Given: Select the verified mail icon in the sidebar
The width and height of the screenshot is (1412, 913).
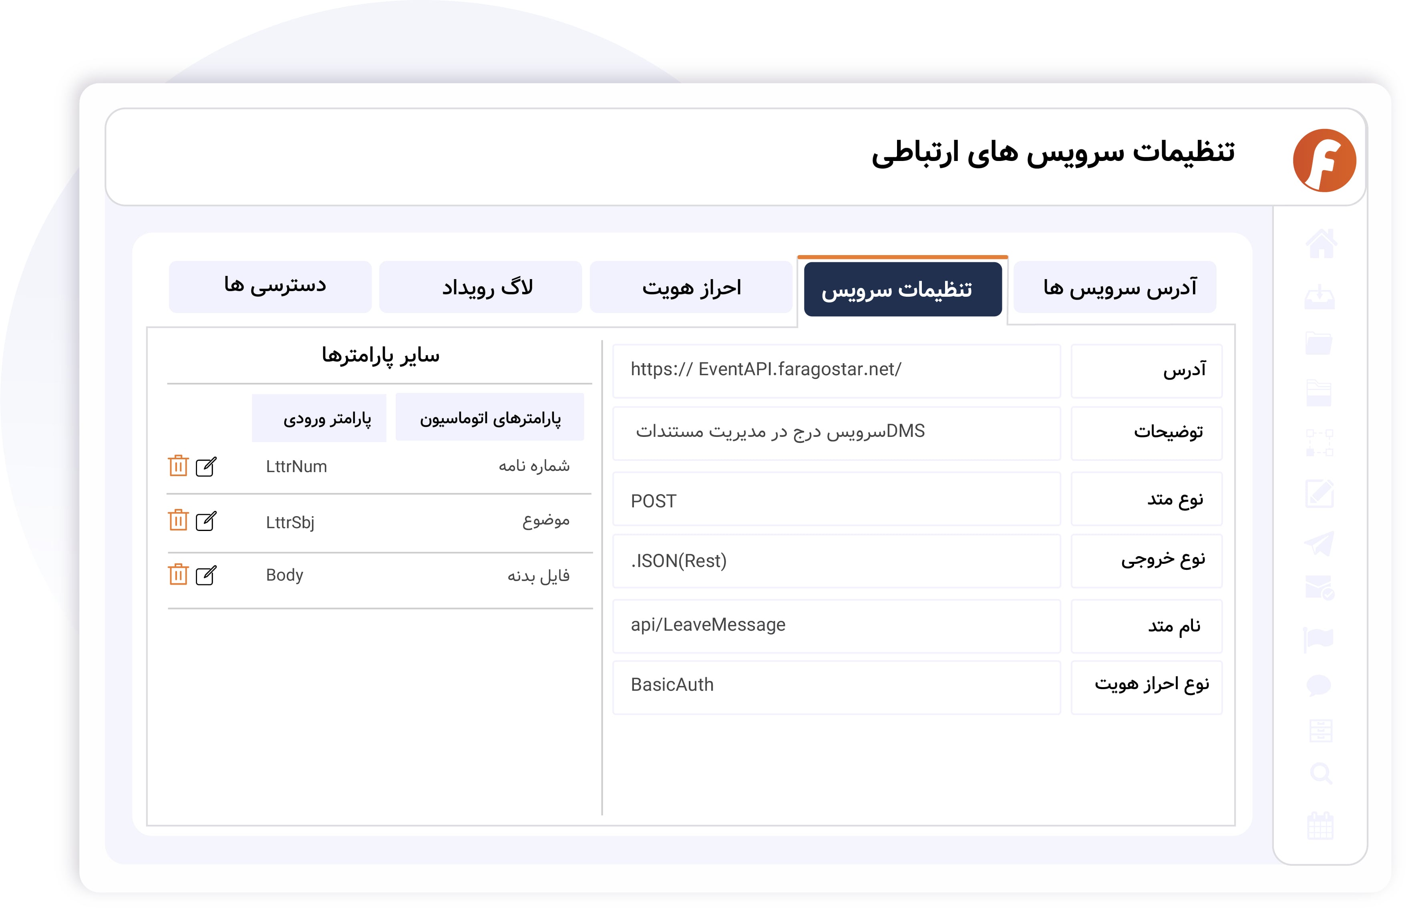Looking at the screenshot, I should pos(1319,587).
